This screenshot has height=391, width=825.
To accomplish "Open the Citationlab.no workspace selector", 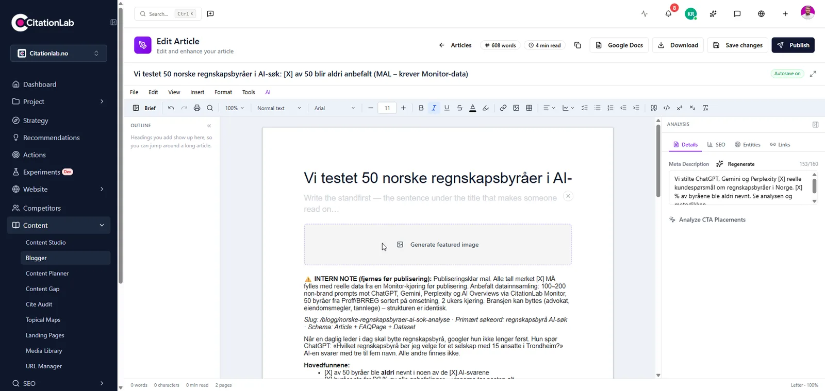I will [x=59, y=53].
